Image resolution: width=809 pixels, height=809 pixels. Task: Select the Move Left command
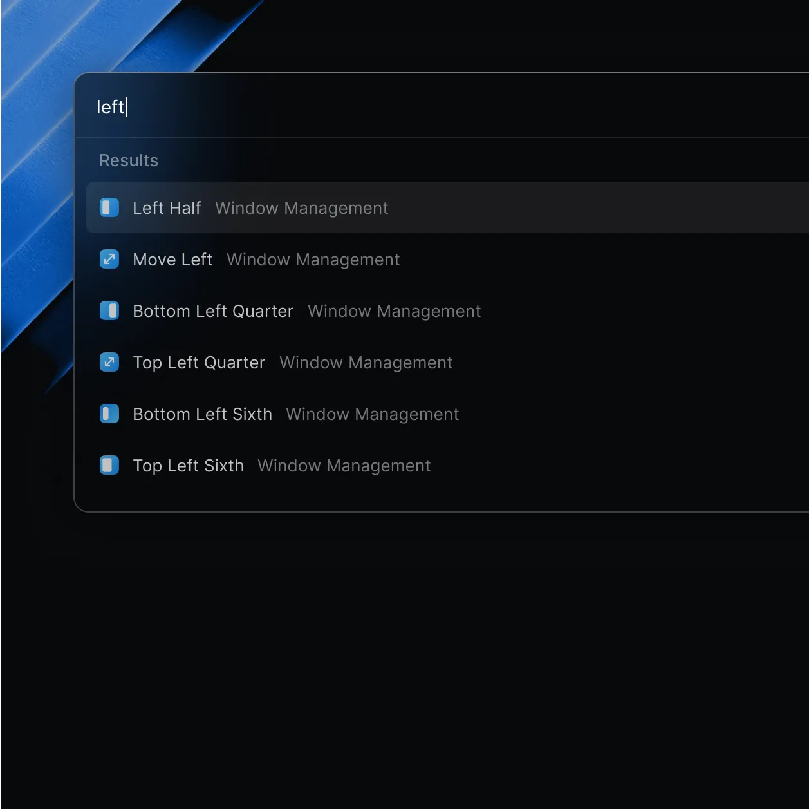click(172, 259)
